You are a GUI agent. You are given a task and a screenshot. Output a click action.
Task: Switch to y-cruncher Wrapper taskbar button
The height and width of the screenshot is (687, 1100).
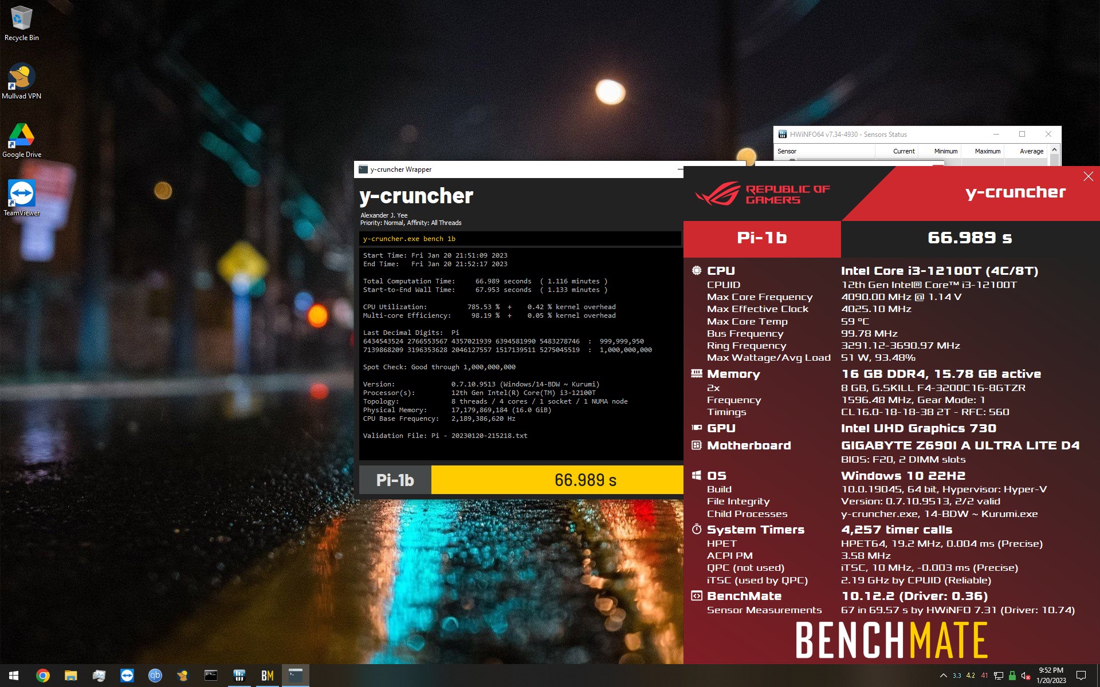(x=295, y=676)
